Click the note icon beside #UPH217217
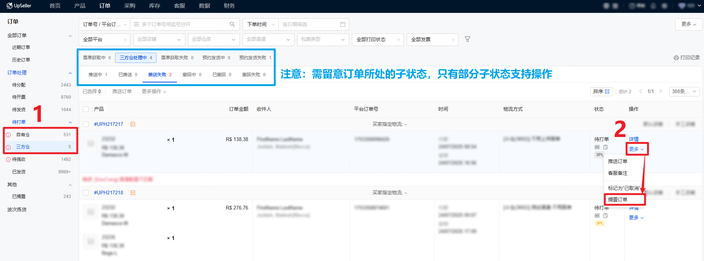 click(x=133, y=124)
